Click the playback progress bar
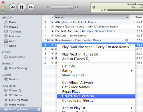Image resolution: width=143 pixels, height=112 pixels. coord(125,10)
